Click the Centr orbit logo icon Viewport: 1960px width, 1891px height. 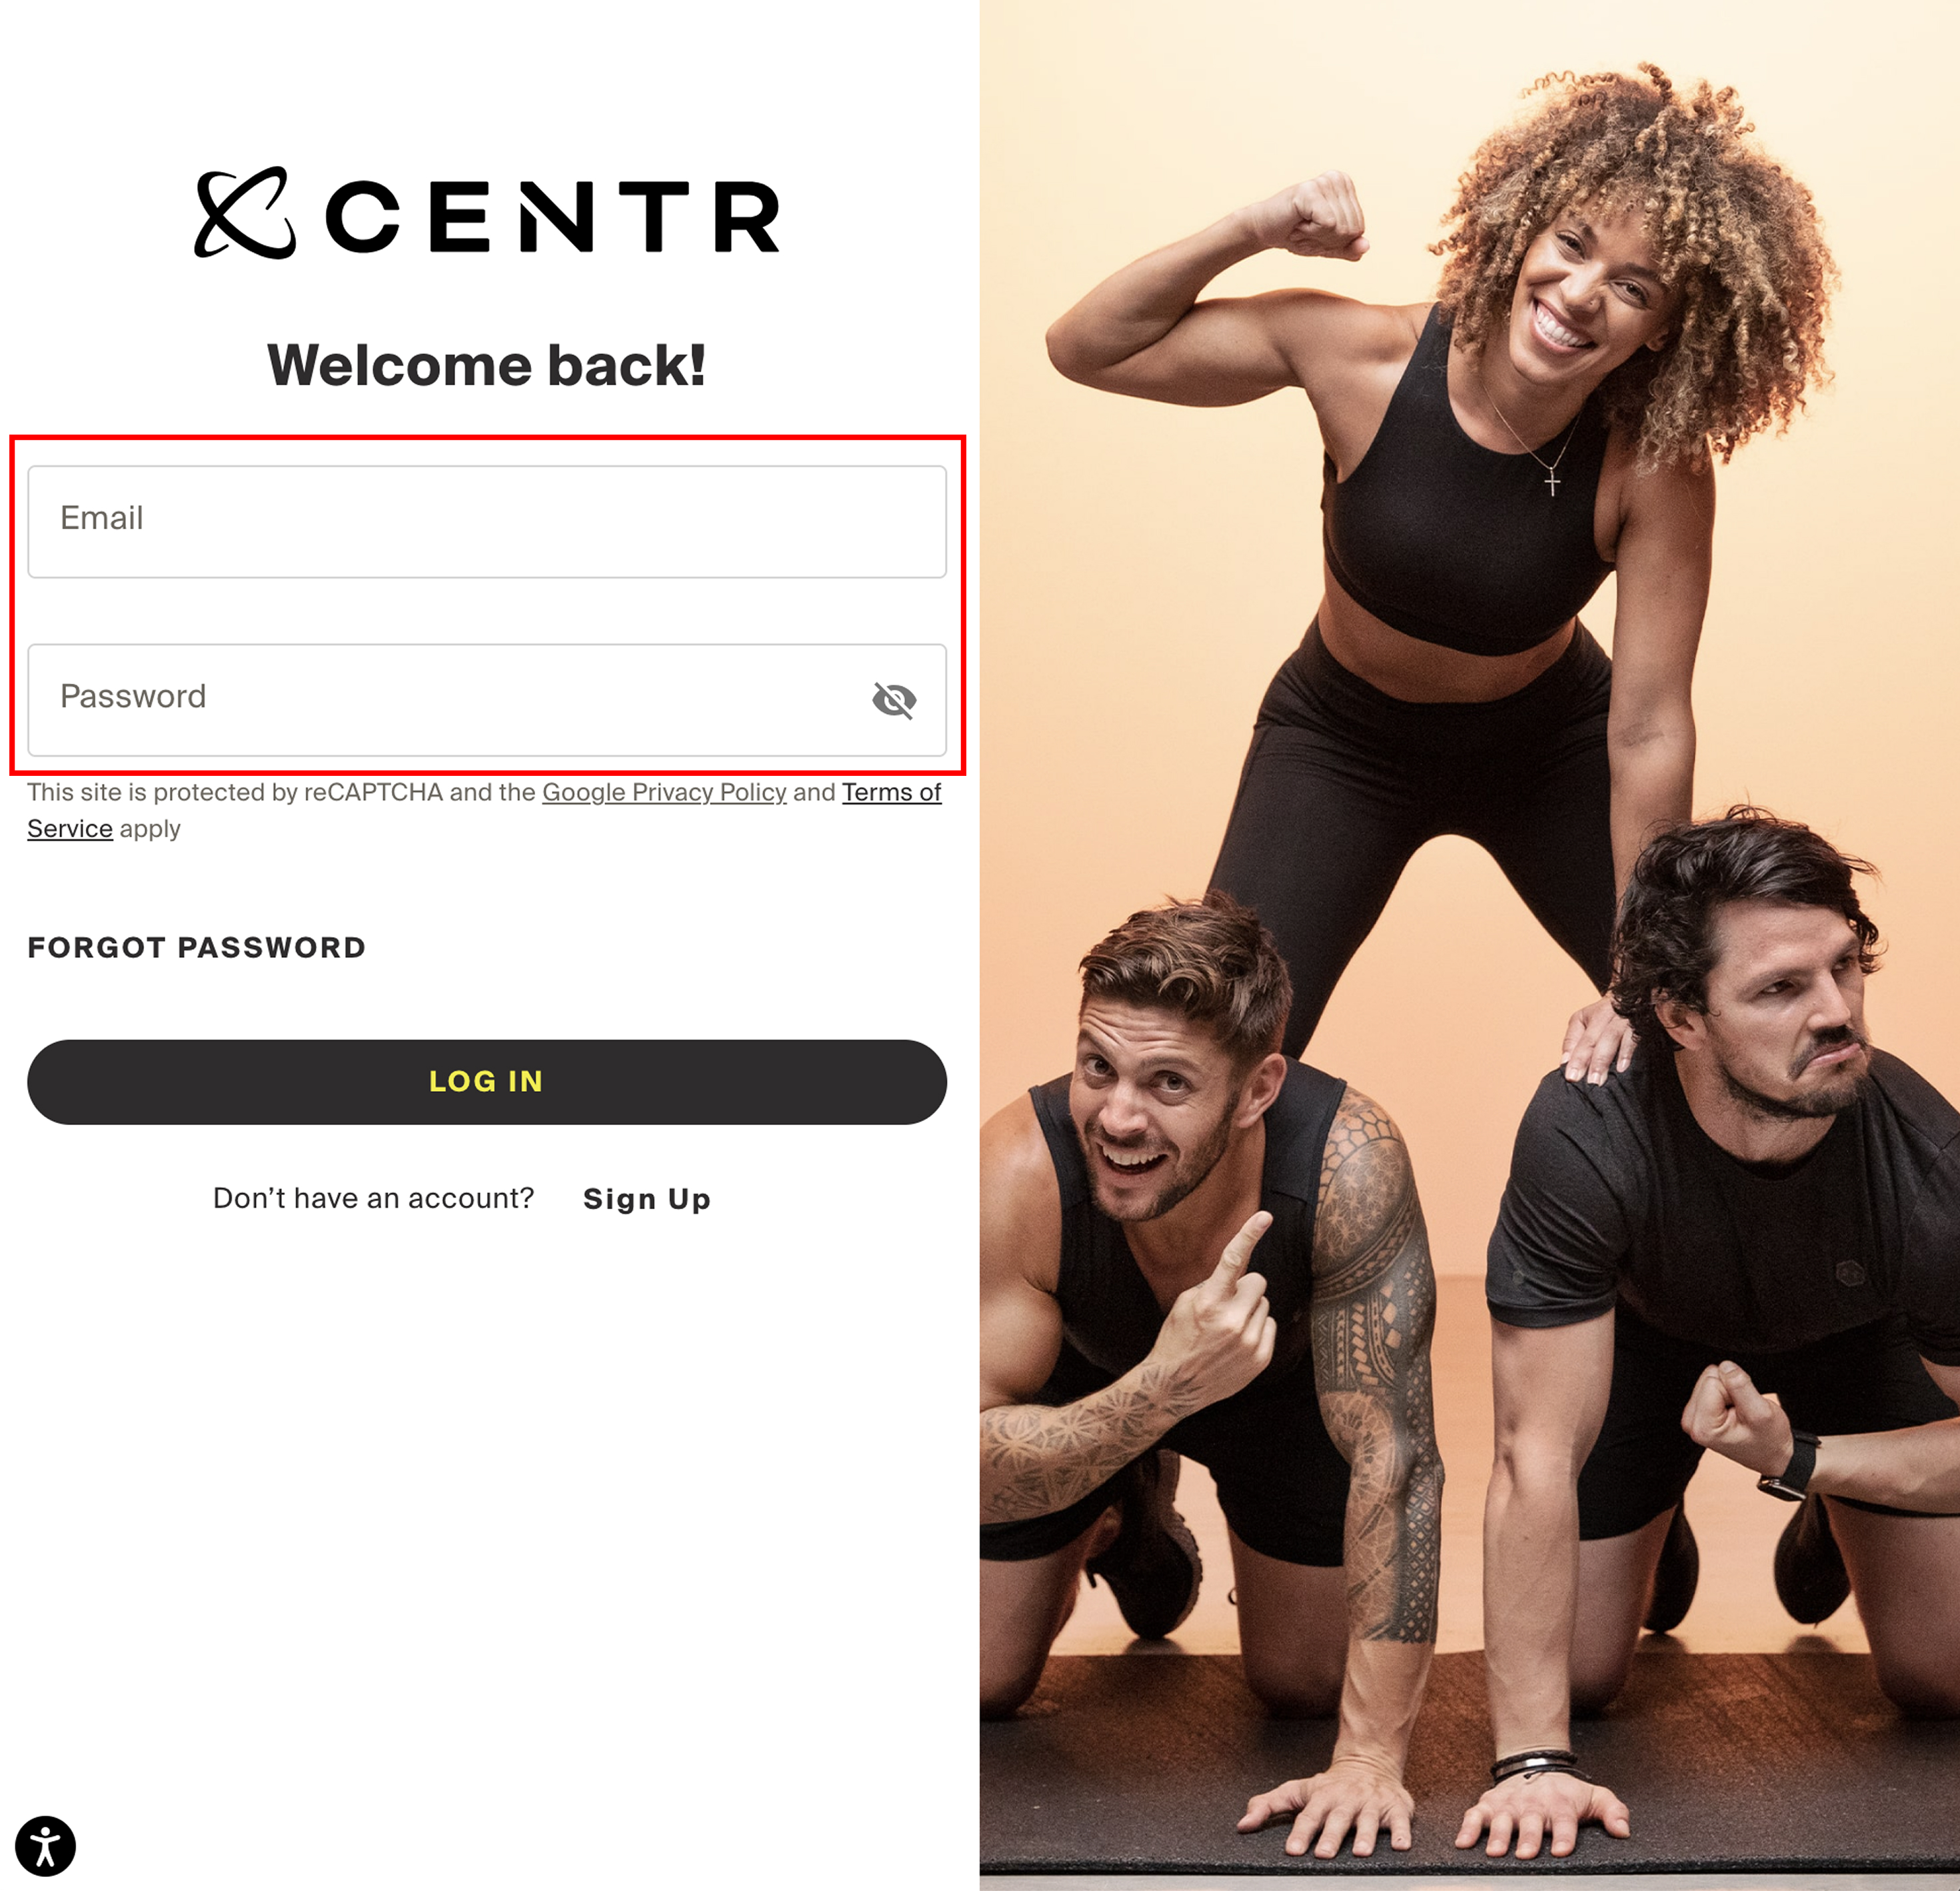(x=245, y=213)
